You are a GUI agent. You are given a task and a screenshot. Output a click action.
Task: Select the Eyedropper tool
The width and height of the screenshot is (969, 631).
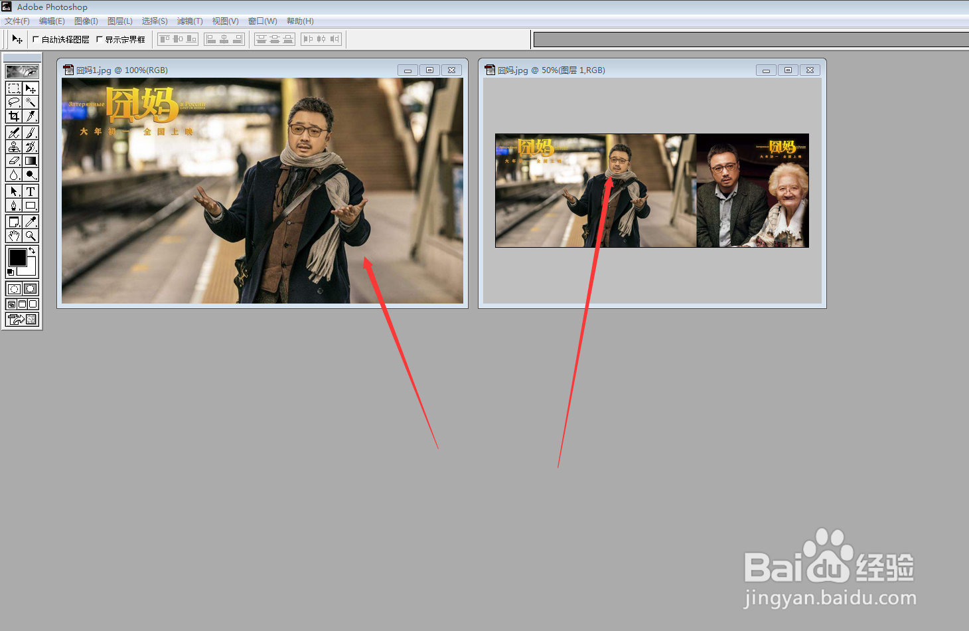(31, 222)
